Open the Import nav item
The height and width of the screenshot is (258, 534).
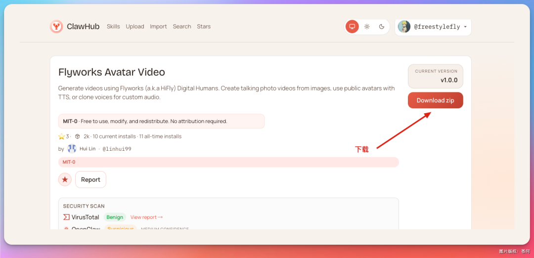[158, 27]
